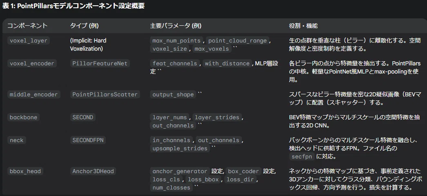Click the 'voxel_size' parameter
The width and height of the screenshot is (427, 196).
(x=170, y=49)
